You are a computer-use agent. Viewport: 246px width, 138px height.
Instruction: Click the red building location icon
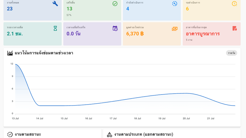click(234, 28)
